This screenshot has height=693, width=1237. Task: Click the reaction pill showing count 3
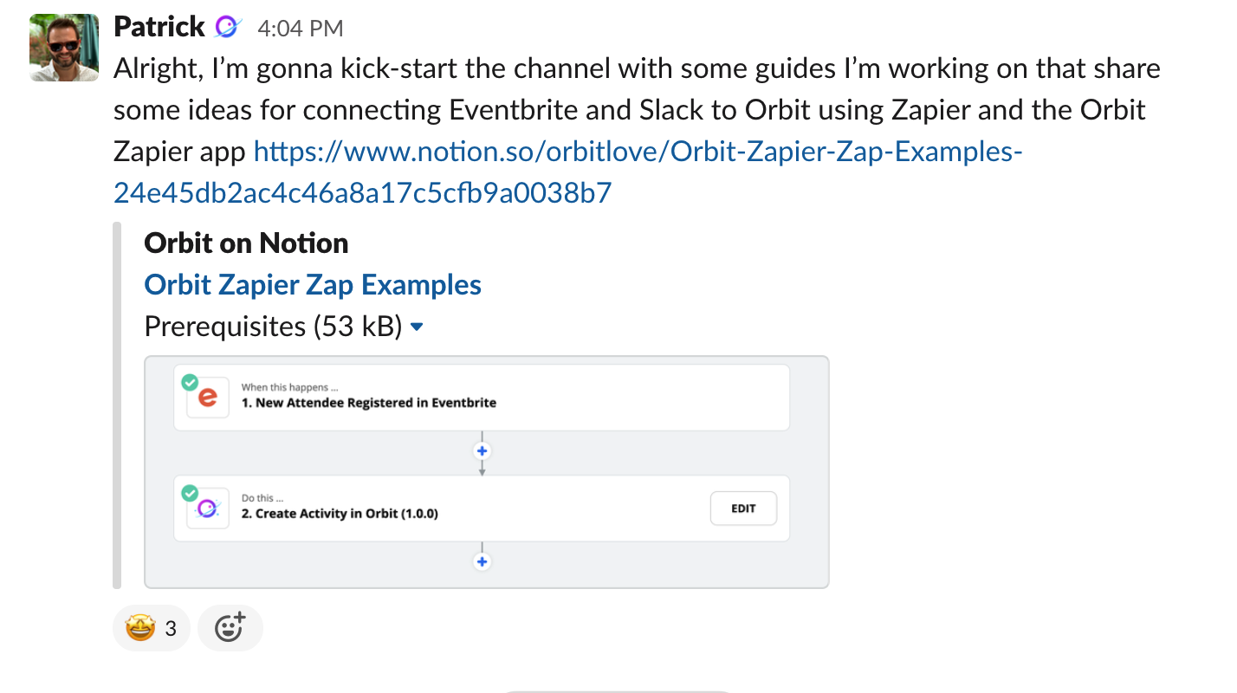(151, 627)
